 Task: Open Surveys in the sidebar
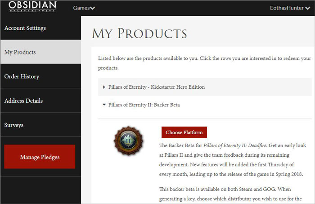[40, 125]
